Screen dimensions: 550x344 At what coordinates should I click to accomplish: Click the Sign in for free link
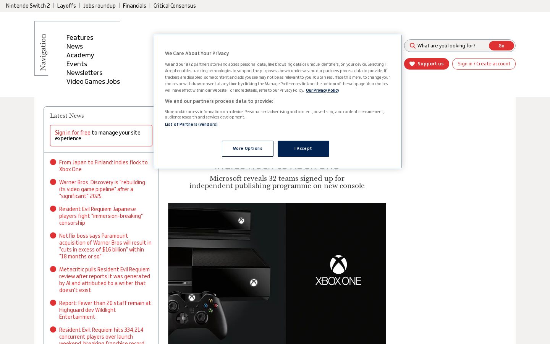point(73,133)
